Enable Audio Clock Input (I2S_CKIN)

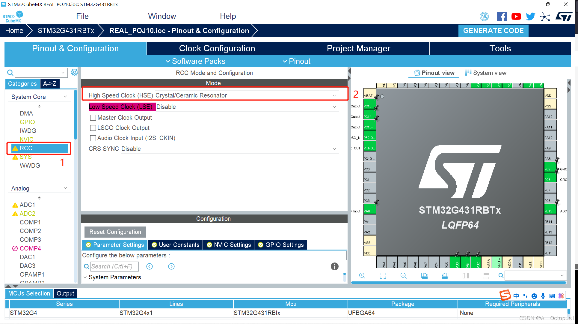[x=93, y=138]
